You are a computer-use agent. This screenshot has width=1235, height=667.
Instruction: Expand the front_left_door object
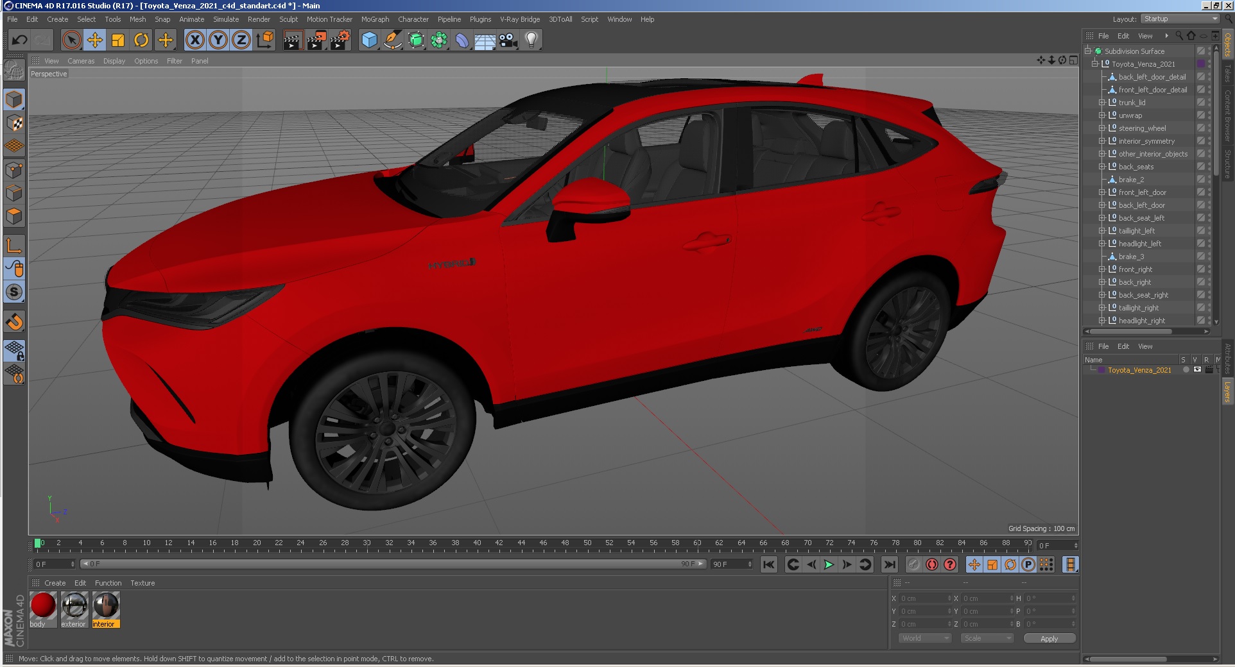pos(1101,192)
